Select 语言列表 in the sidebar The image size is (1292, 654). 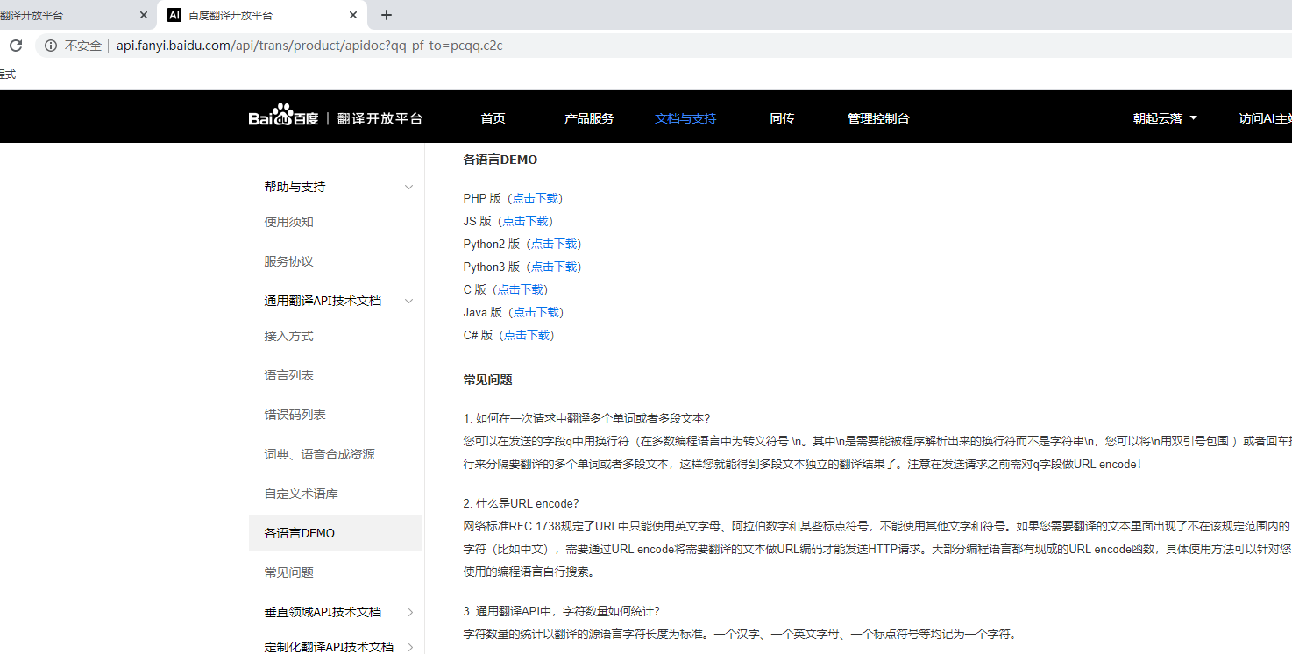click(x=289, y=374)
